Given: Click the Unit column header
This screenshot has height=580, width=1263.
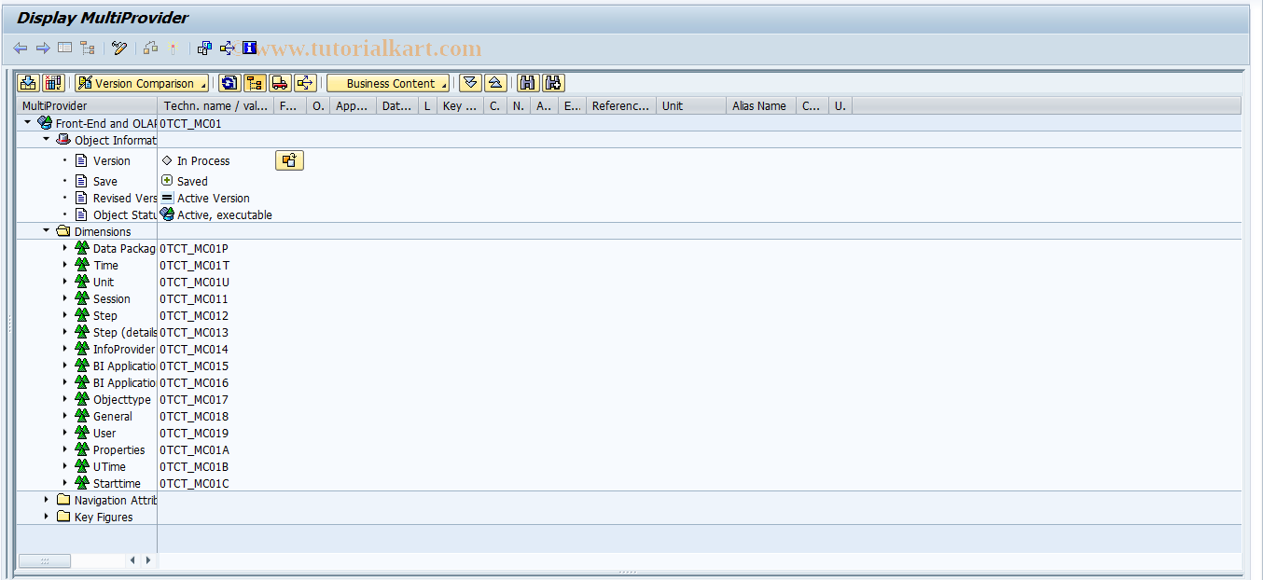Looking at the screenshot, I should pyautogui.click(x=691, y=105).
